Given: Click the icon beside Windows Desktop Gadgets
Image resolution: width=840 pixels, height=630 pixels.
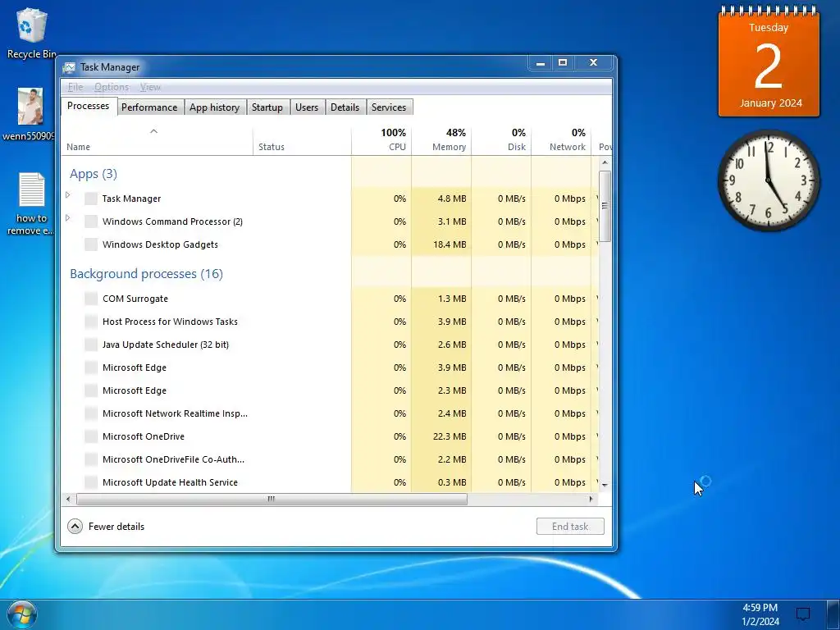Looking at the screenshot, I should [91, 244].
